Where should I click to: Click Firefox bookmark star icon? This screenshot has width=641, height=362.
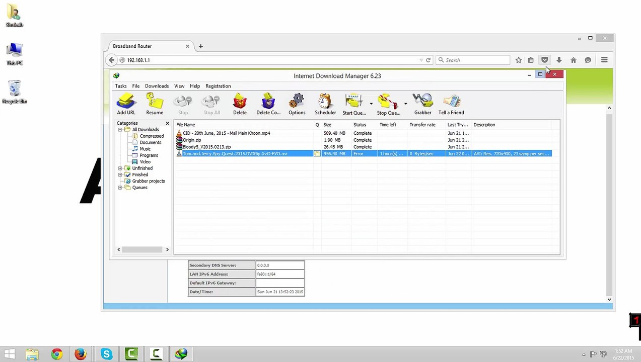[x=519, y=60]
